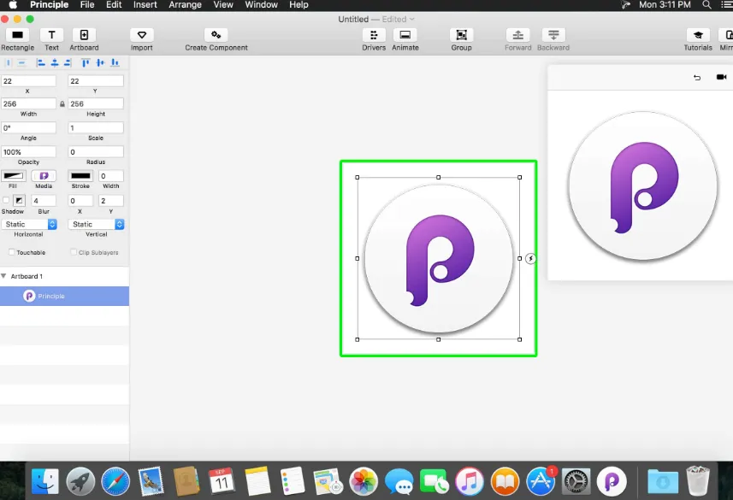This screenshot has height=500, width=733.
Task: Open the Stroke color swatch
Action: tap(81, 176)
